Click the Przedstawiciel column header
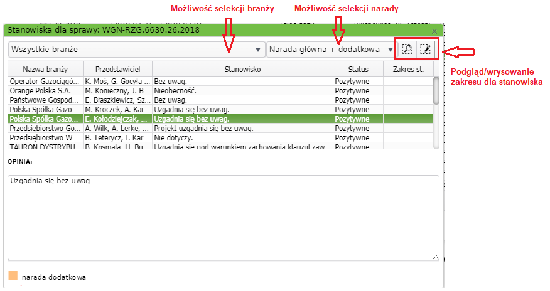The image size is (550, 291). click(117, 69)
